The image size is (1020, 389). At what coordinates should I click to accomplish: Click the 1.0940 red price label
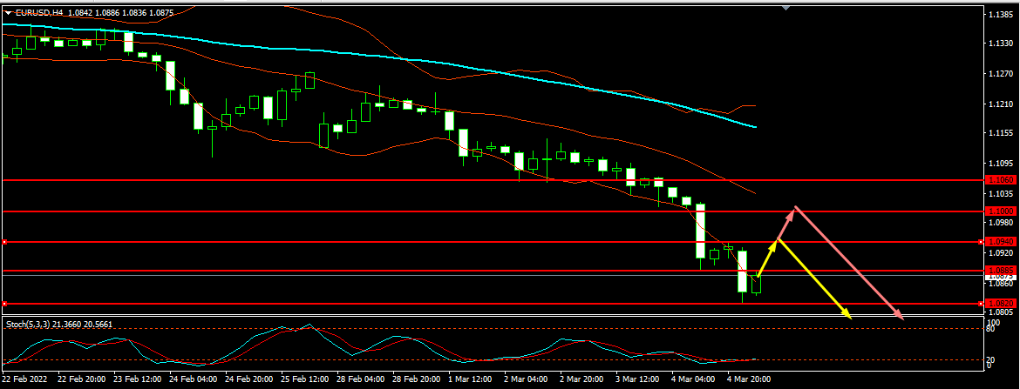click(999, 242)
